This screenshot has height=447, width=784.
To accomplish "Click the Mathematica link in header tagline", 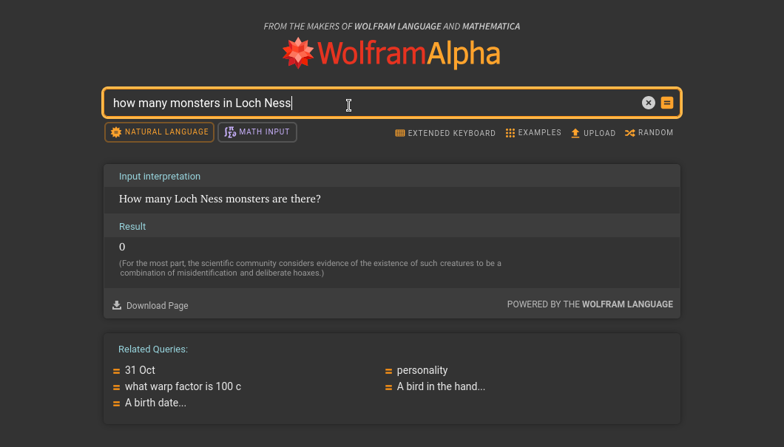I will click(491, 26).
